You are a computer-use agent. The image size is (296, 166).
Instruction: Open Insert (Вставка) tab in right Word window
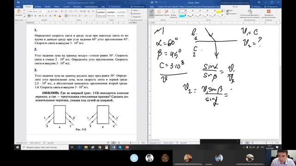click(168, 6)
